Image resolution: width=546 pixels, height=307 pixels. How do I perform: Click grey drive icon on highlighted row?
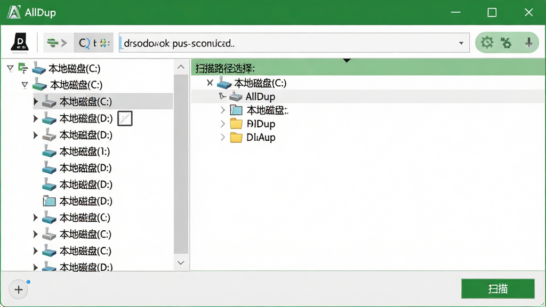click(x=49, y=101)
